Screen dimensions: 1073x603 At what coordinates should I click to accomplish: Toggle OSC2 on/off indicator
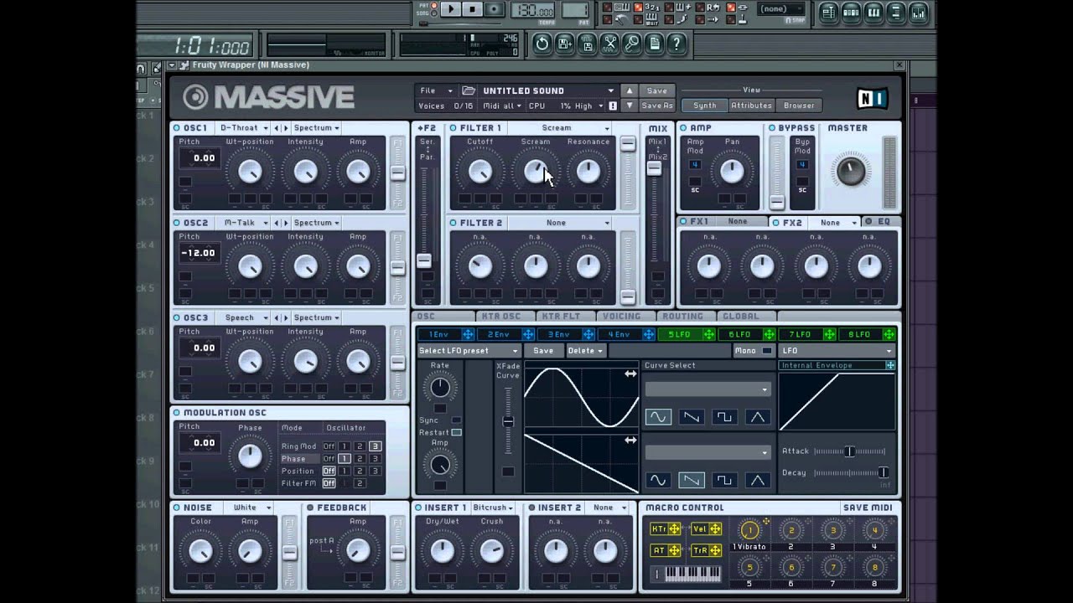pyautogui.click(x=177, y=223)
